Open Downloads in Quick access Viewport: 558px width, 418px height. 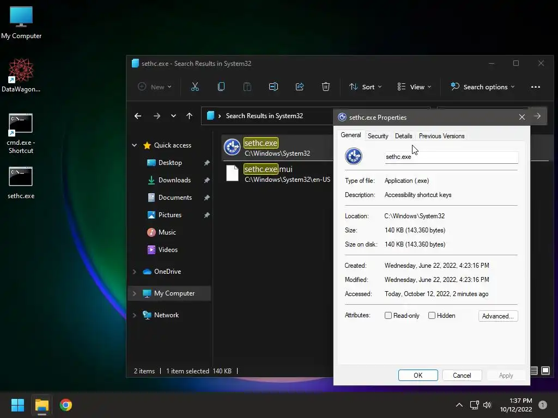coord(174,180)
